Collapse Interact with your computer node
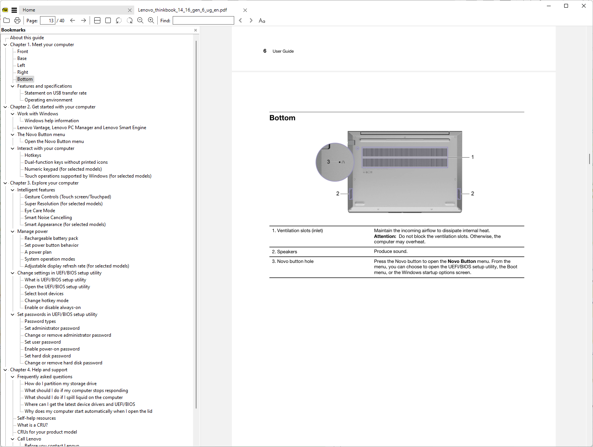The width and height of the screenshot is (593, 447). coord(12,148)
